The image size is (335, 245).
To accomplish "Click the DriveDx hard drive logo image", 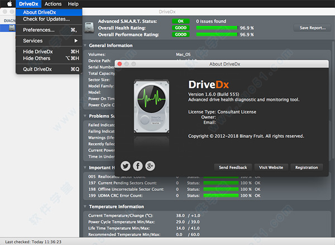I will coord(151,106).
